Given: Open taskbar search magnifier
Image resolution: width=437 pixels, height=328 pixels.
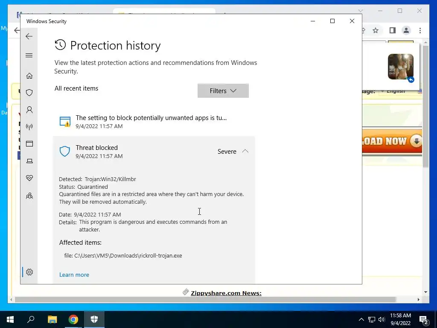Looking at the screenshot, I should click(31, 319).
